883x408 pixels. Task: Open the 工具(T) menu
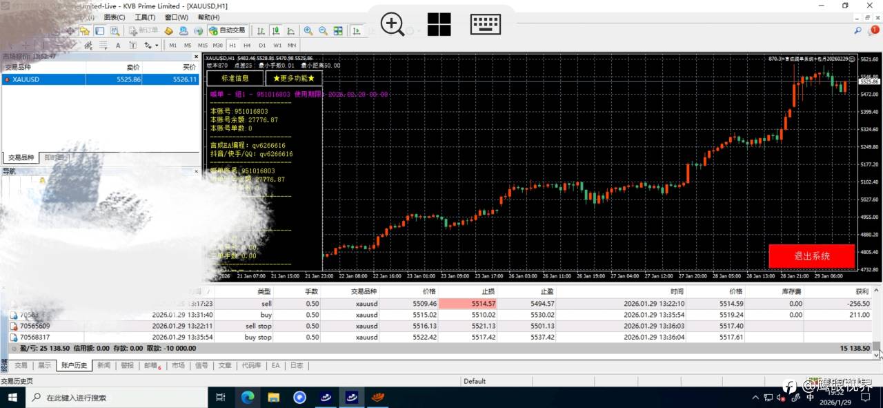click(145, 17)
